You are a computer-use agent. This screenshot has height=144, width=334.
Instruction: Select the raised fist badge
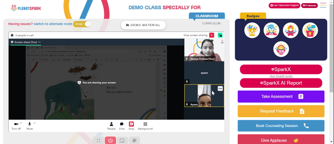271,30
